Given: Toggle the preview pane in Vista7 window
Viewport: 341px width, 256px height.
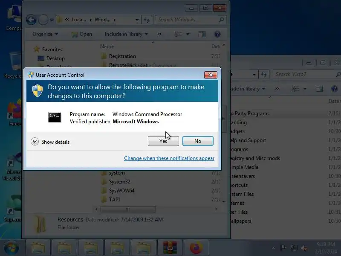Looking at the screenshot, I should click(319, 89).
